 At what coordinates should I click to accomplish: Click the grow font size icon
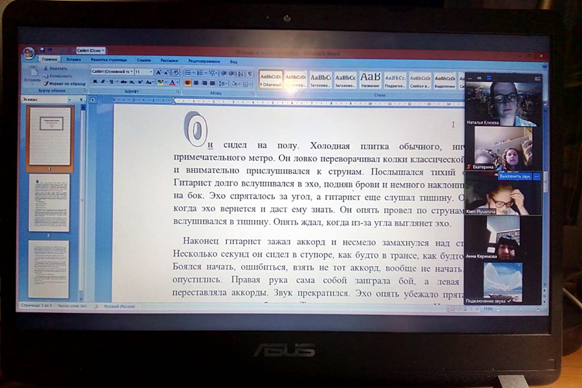tap(158, 72)
